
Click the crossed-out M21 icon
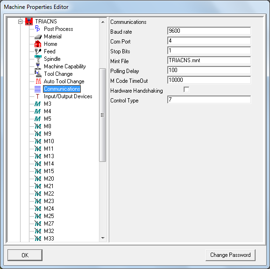point(38,186)
